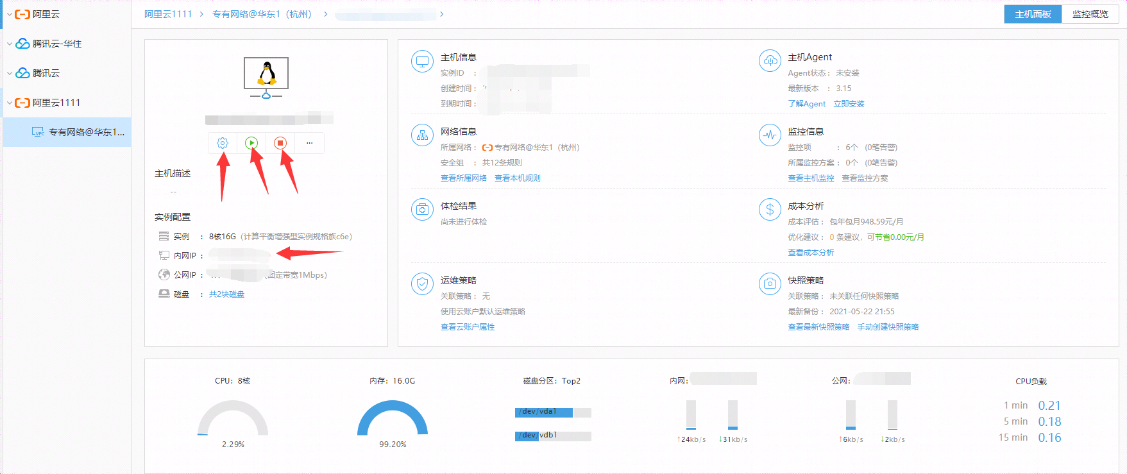Click the 公网 upload bar 6kb/s
Viewport: 1127px width, 474px height.
(x=851, y=415)
